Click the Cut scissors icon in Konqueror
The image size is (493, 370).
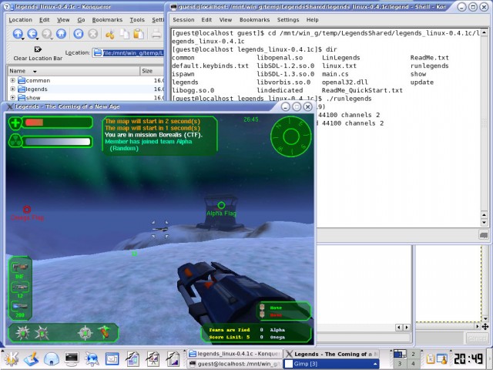click(x=109, y=34)
